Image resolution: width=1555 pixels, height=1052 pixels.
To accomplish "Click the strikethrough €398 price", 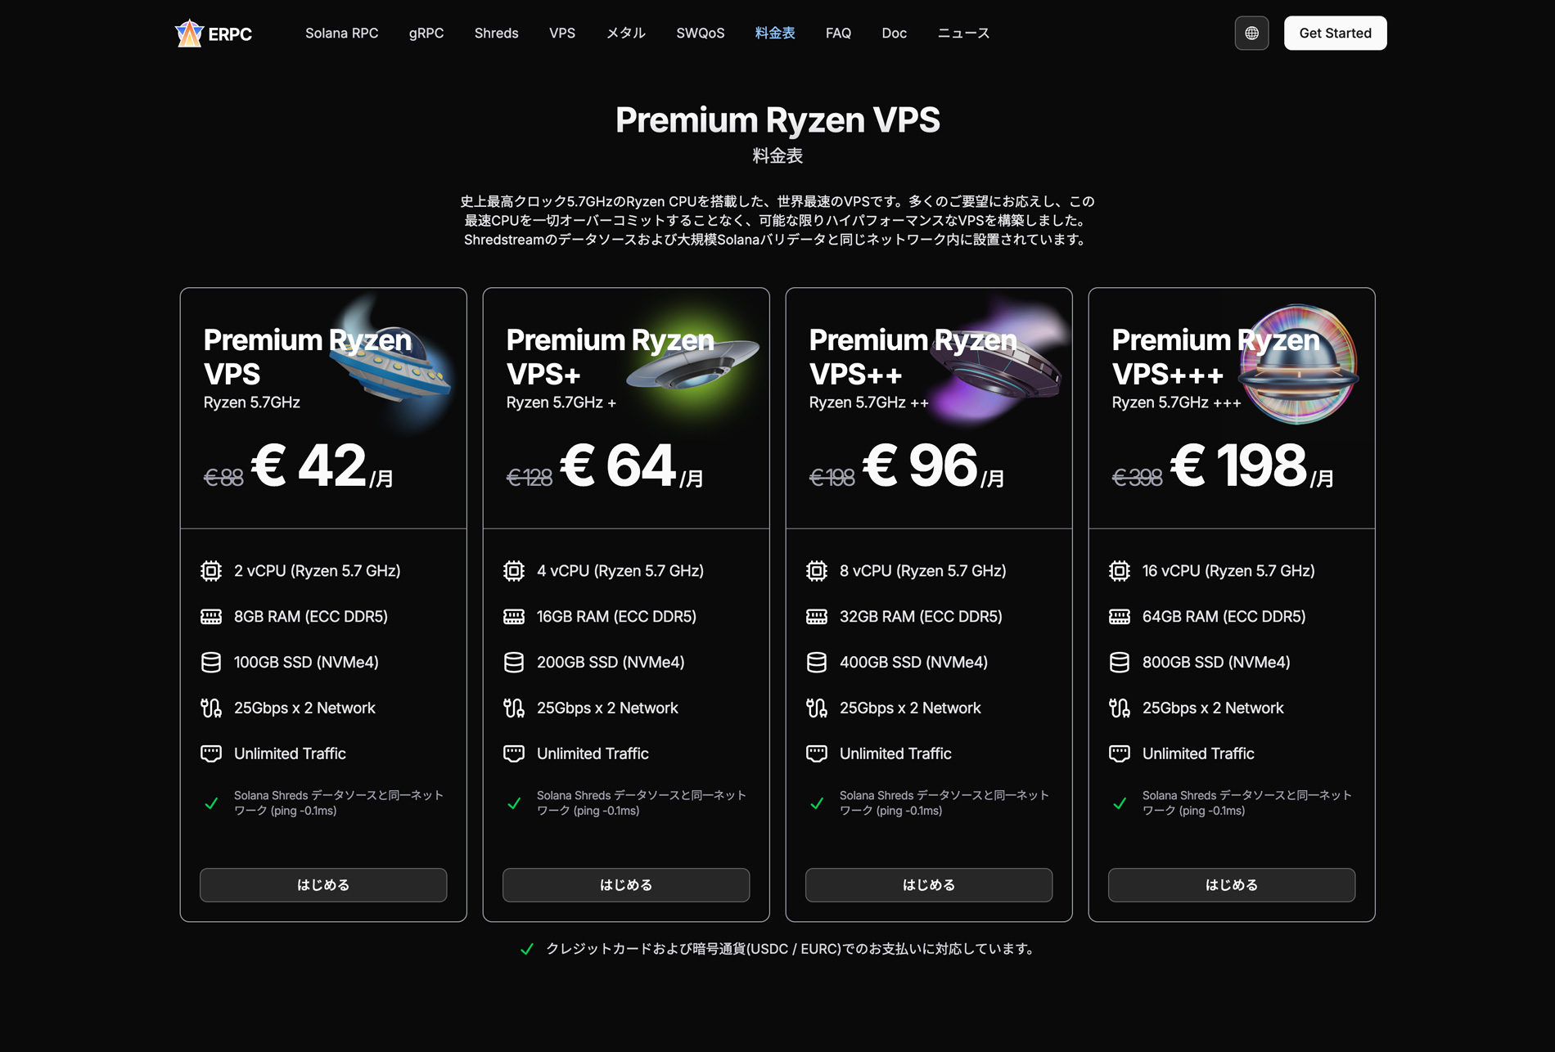I will pyautogui.click(x=1138, y=478).
